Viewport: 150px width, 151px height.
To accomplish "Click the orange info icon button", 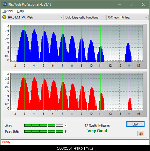I will pos(141,134).
